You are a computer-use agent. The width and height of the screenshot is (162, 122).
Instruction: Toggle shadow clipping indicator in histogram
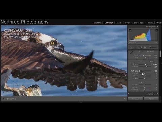130,30
